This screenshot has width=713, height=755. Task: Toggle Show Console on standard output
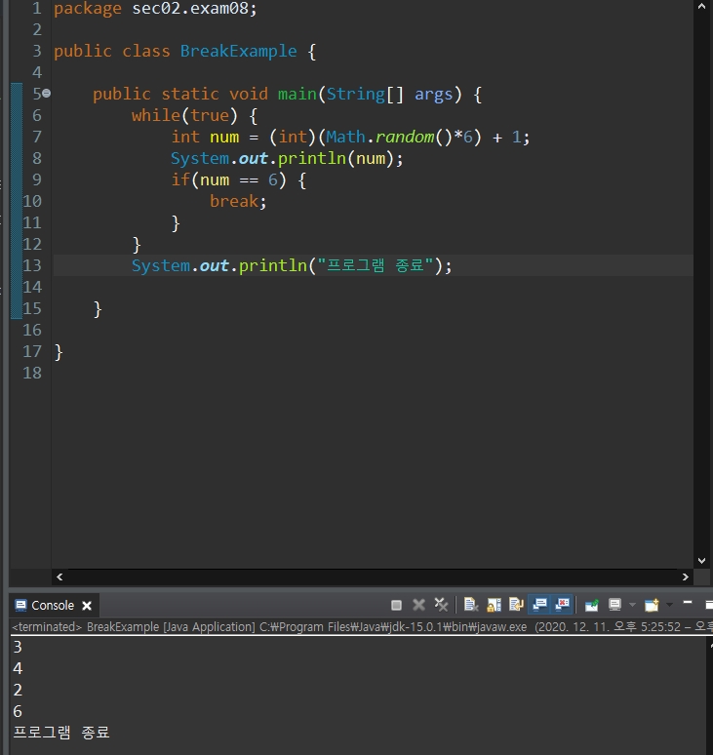point(539,605)
